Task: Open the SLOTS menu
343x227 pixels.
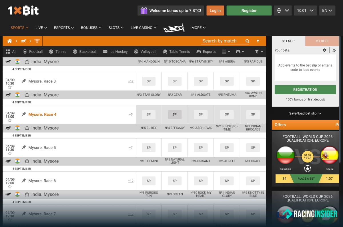Action: 116,28
